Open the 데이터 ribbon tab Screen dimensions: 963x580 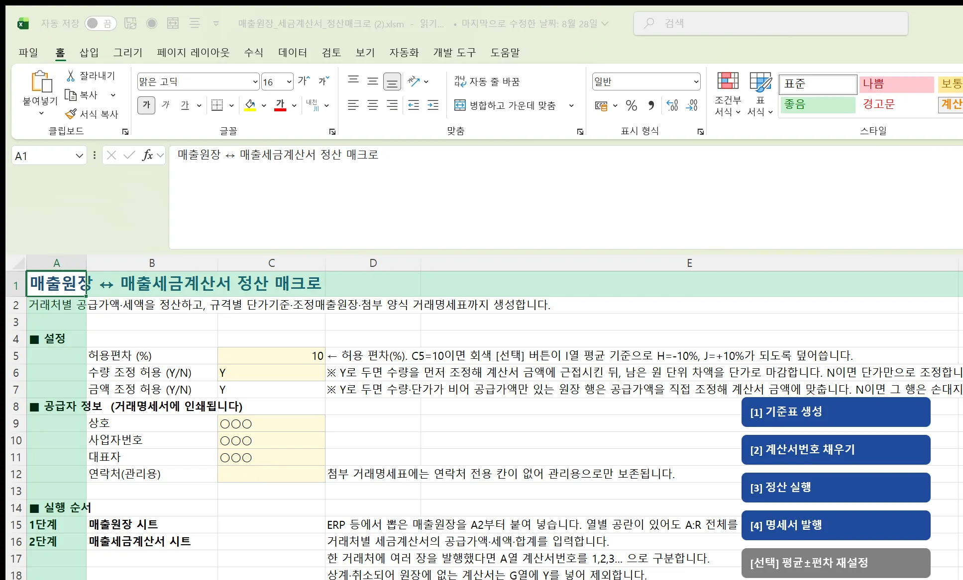pyautogui.click(x=293, y=52)
